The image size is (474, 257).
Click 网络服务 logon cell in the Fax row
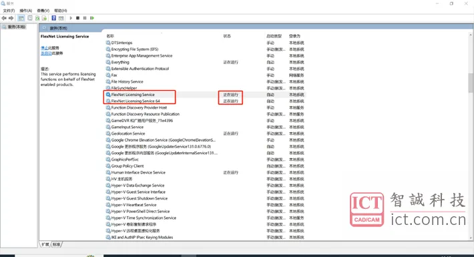click(x=296, y=75)
